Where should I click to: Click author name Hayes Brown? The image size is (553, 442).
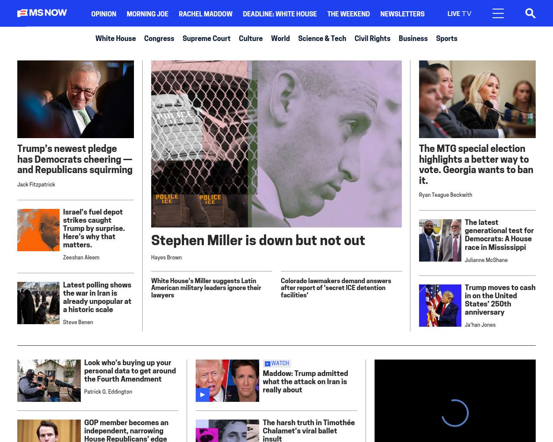(x=166, y=258)
